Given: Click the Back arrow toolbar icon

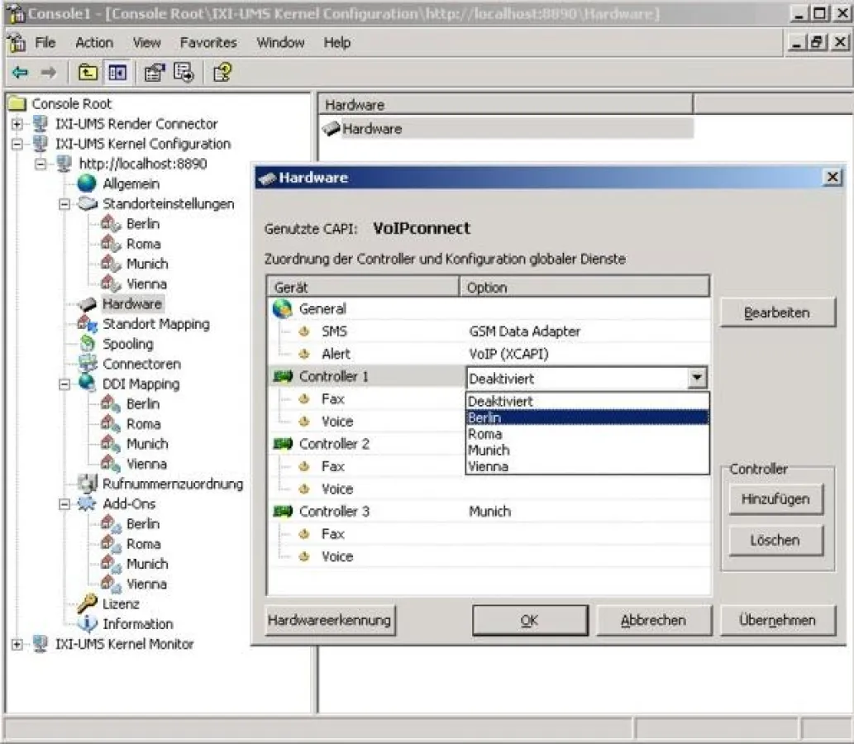Looking at the screenshot, I should coord(20,73).
